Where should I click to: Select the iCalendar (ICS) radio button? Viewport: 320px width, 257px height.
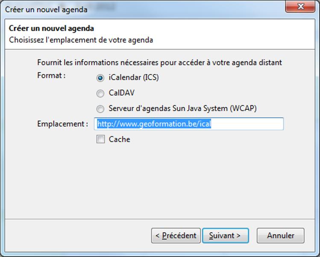click(x=100, y=78)
